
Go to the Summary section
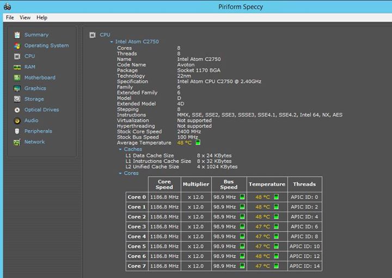pos(36,35)
